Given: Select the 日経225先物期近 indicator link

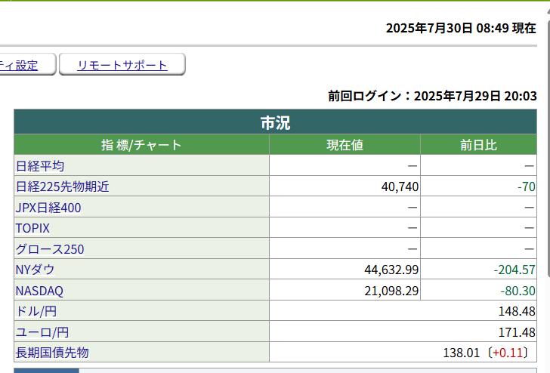Looking at the screenshot, I should tap(62, 186).
